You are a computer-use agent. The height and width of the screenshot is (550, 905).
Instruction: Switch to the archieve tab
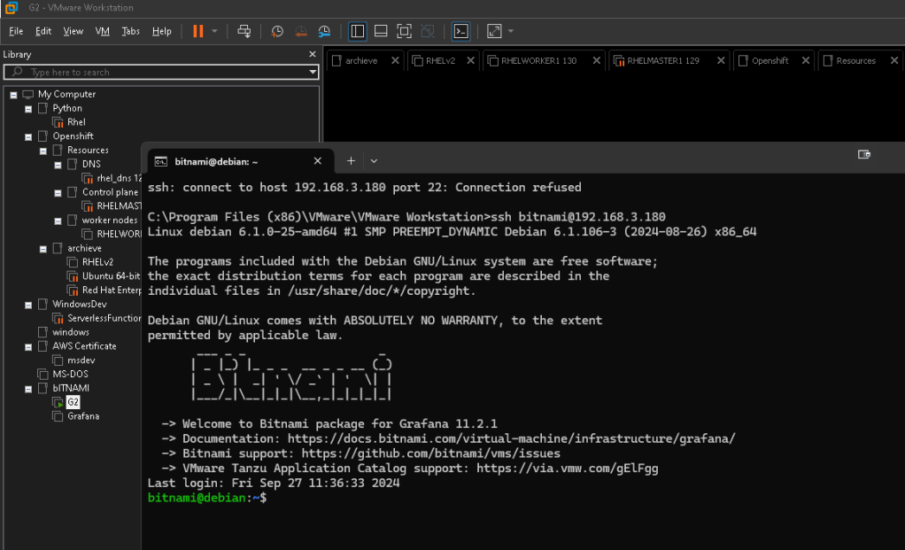click(360, 60)
